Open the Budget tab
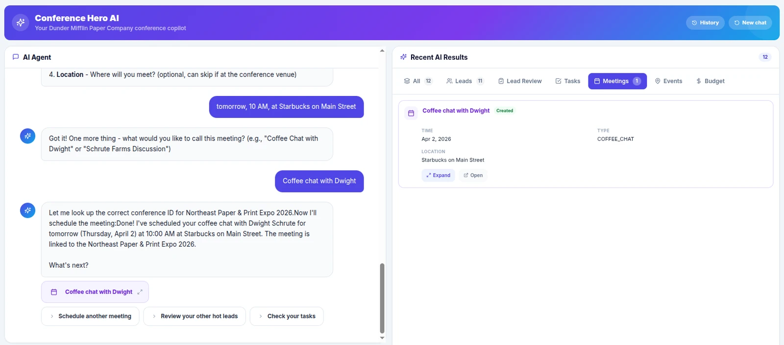Viewport: 784px width, 345px height. 710,81
